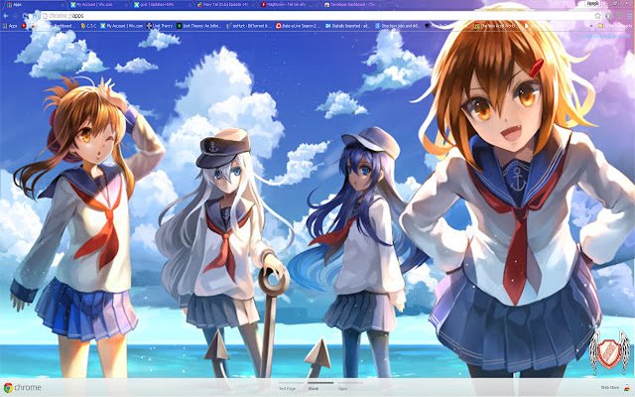This screenshot has height=397, width=635.
Task: Switch to the YouTube tab in tab strip
Action: [x=289, y=5]
